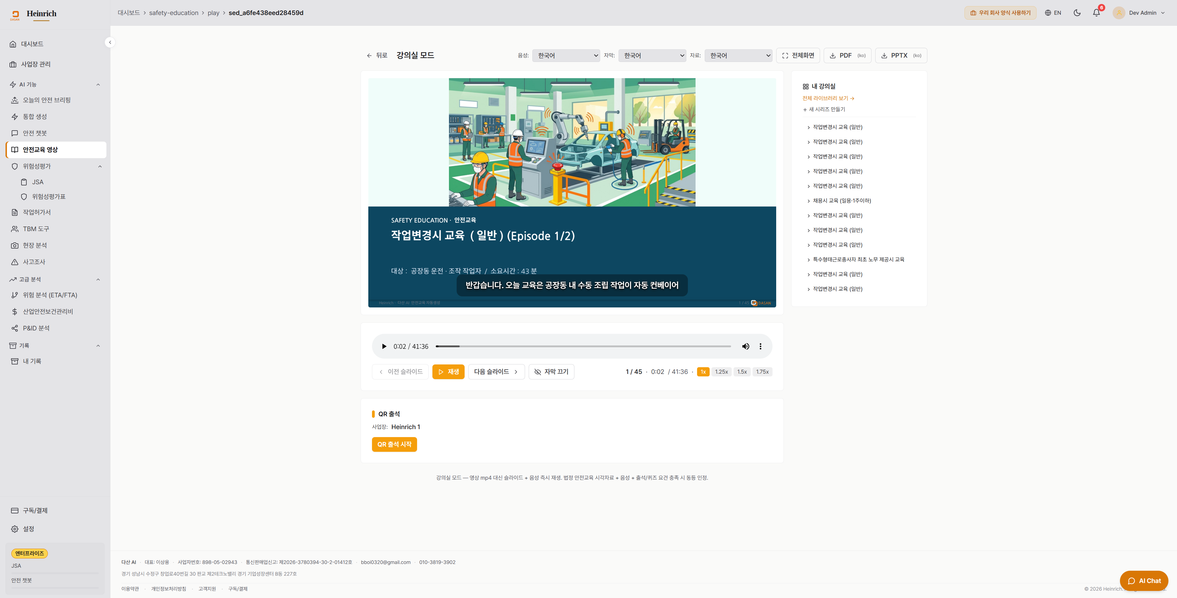Click play breadcrumb link

coord(213,13)
